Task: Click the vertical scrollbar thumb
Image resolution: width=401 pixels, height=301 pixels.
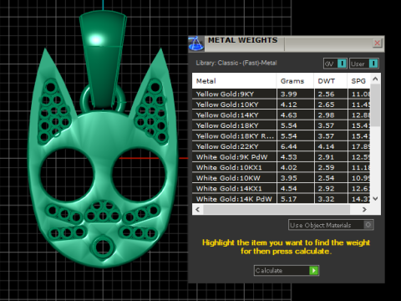Action: [375, 105]
